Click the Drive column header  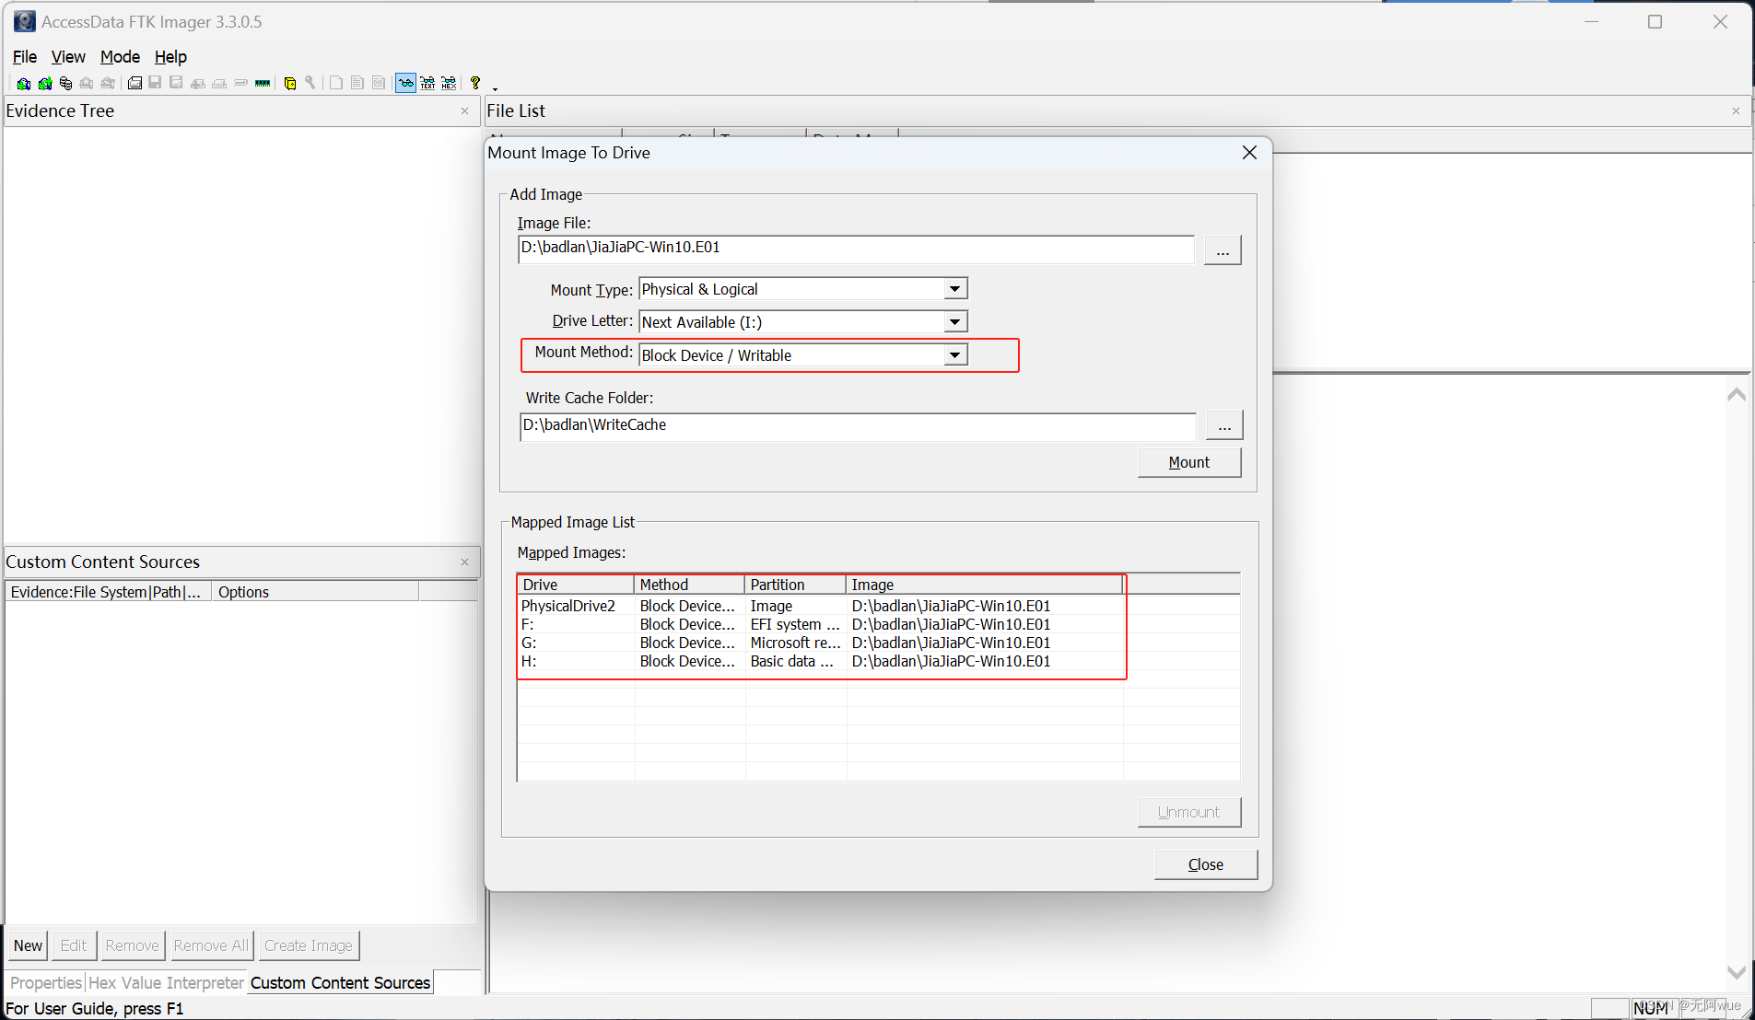(576, 585)
